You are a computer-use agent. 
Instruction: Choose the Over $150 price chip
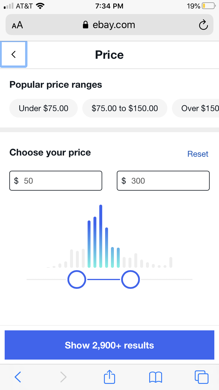pyautogui.click(x=196, y=108)
